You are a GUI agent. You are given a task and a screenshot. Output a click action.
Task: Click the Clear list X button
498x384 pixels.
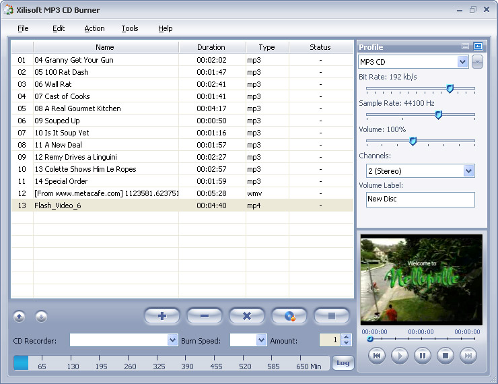click(246, 316)
